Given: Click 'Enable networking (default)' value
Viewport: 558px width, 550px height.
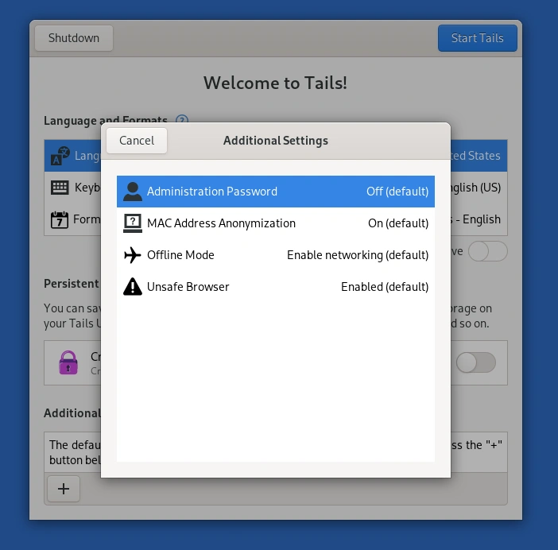Looking at the screenshot, I should click(x=358, y=255).
